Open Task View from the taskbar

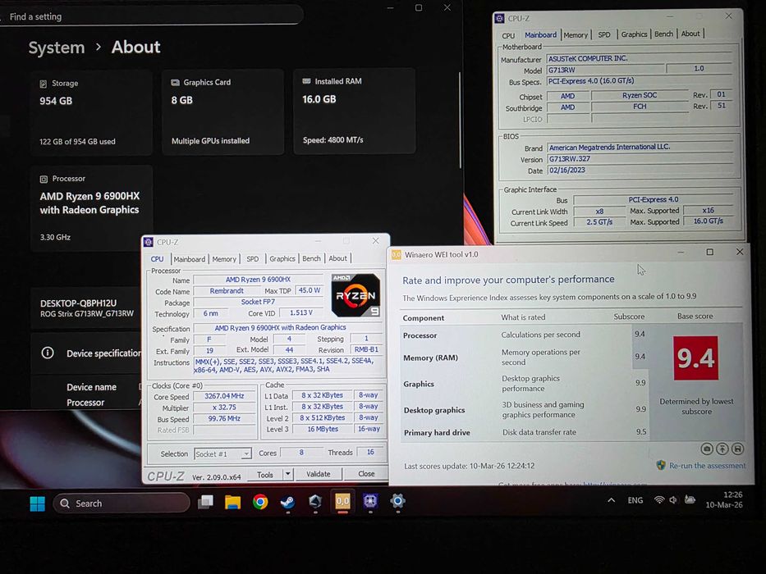pyautogui.click(x=206, y=502)
